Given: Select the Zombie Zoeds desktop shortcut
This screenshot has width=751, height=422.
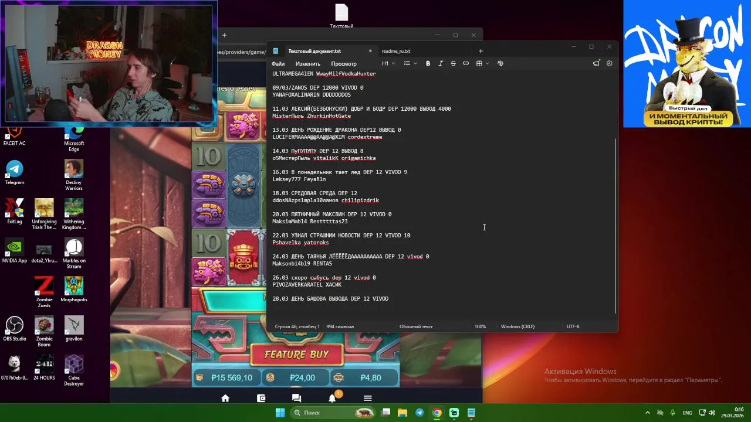Looking at the screenshot, I should [44, 292].
